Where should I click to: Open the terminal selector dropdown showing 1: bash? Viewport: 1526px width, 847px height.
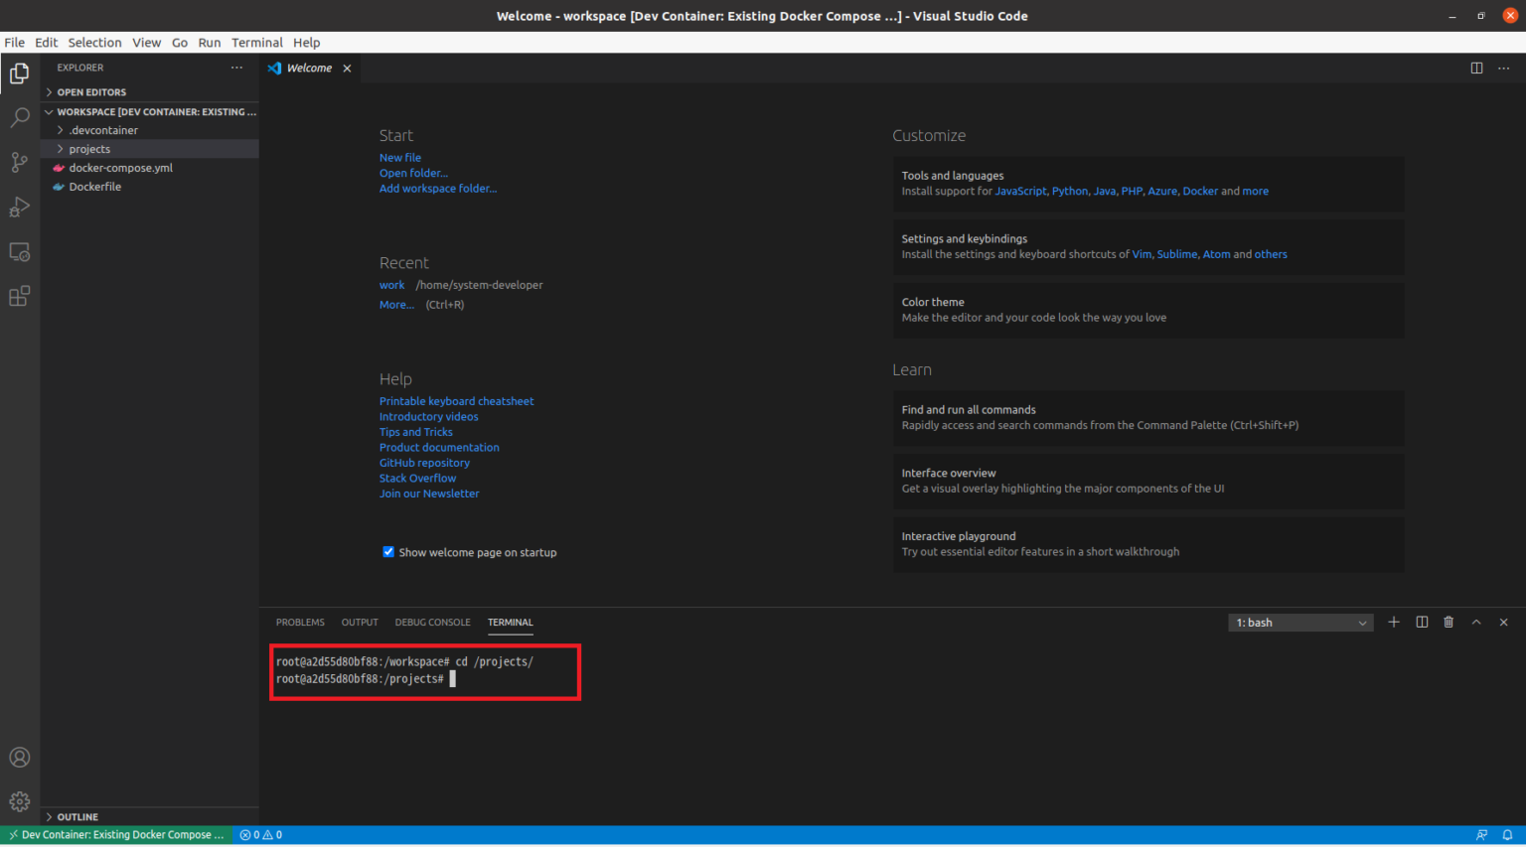click(x=1299, y=622)
